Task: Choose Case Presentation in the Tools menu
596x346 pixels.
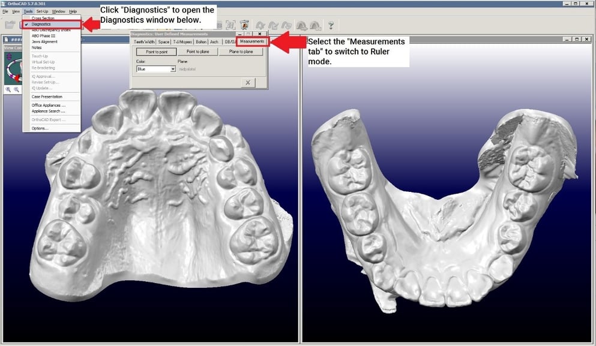Action: tap(48, 96)
